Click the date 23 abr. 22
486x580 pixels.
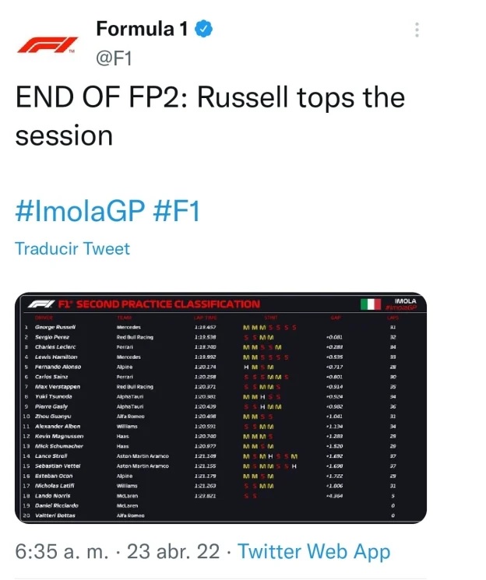click(x=173, y=551)
